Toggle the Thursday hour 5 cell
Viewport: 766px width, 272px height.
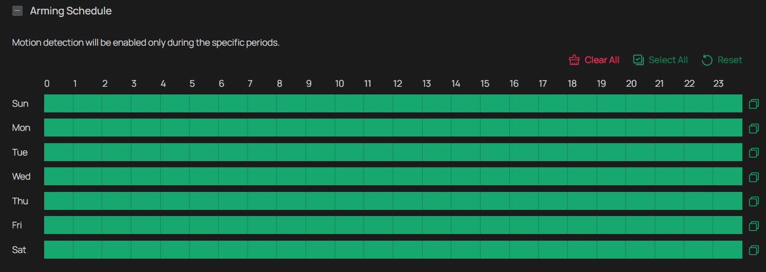point(204,201)
